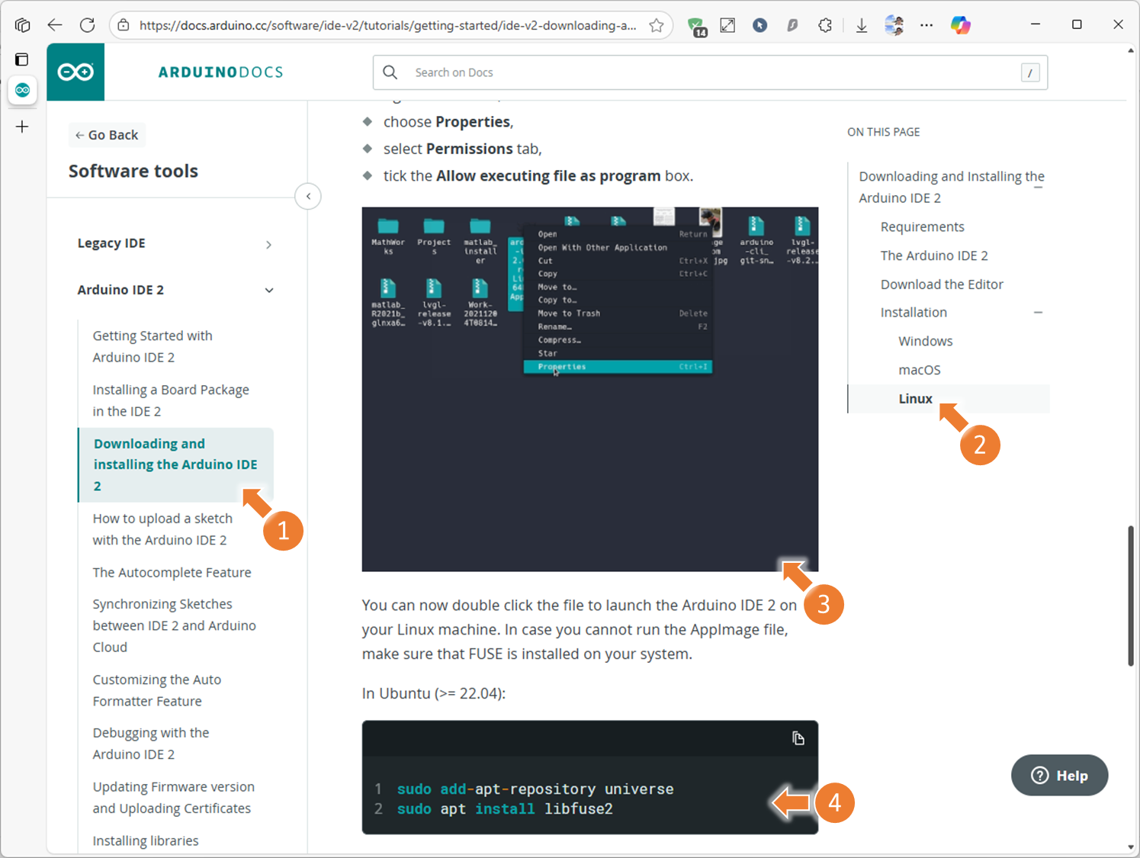Open the Help button
The width and height of the screenshot is (1140, 858).
pos(1059,776)
